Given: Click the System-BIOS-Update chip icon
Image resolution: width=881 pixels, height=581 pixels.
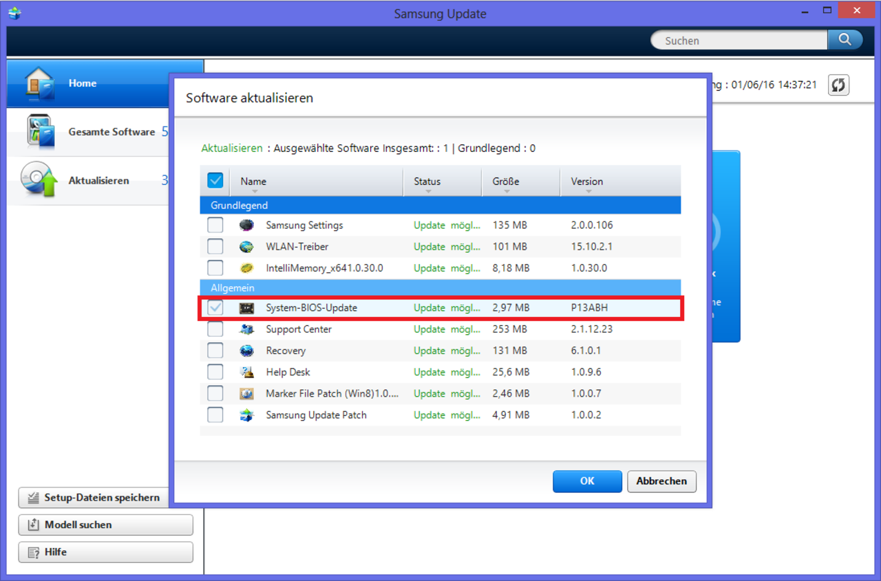Looking at the screenshot, I should pos(246,308).
